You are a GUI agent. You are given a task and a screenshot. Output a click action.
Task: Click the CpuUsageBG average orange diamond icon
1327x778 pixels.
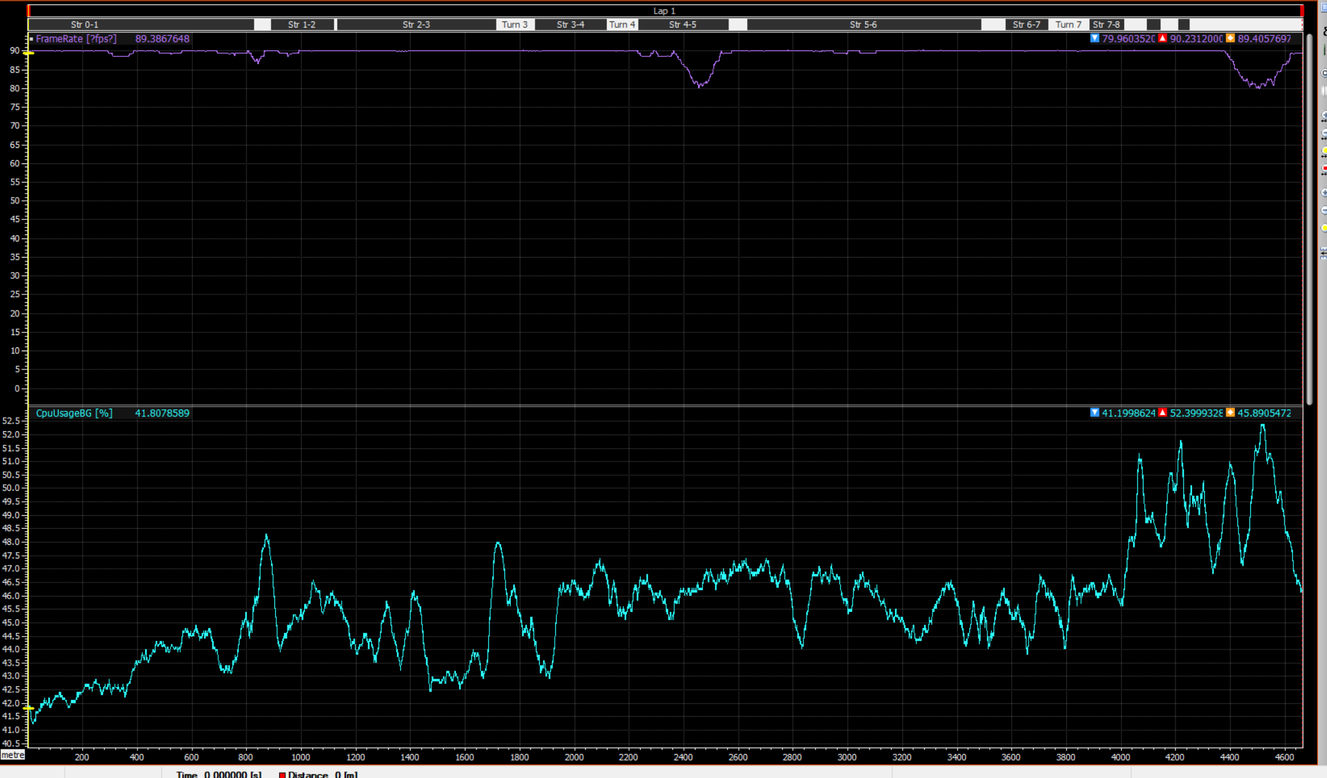(x=1230, y=413)
